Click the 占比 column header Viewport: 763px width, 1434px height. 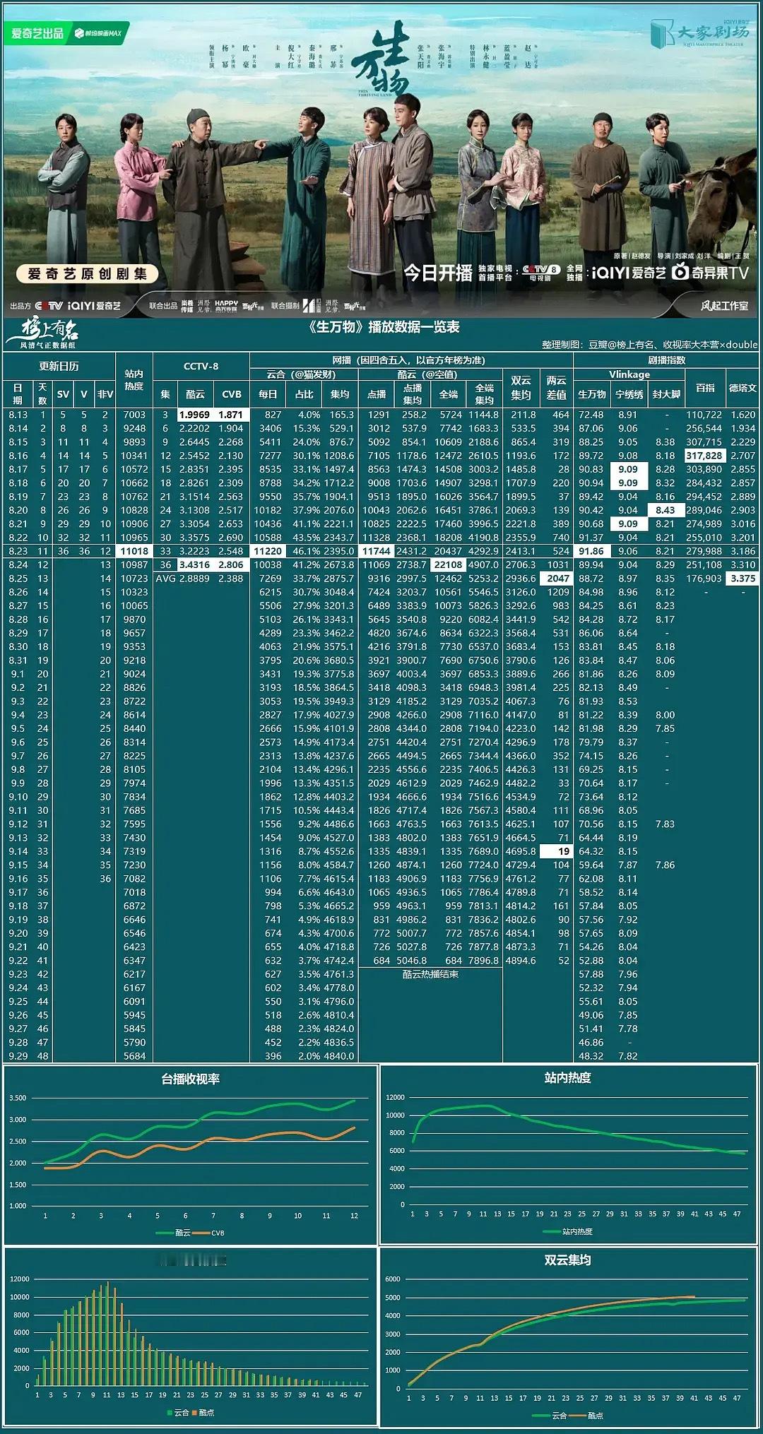pyautogui.click(x=304, y=394)
